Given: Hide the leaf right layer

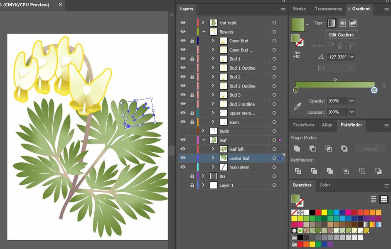Looking at the screenshot, I should coord(183,22).
